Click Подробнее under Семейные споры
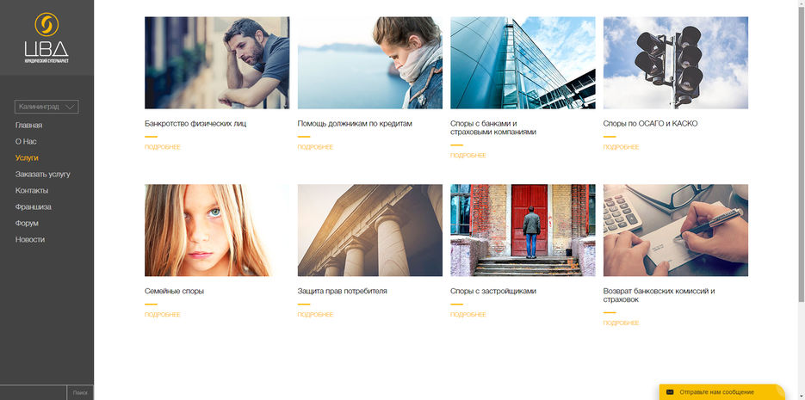 162,315
